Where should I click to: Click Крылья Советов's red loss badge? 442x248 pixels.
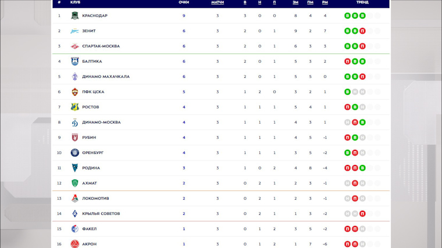click(x=362, y=213)
